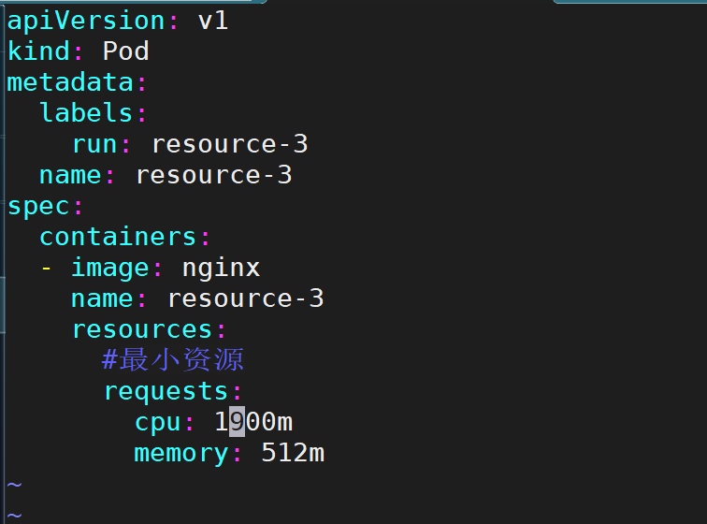The width and height of the screenshot is (707, 524).
Task: Click the cpu key
Action: pos(158,422)
